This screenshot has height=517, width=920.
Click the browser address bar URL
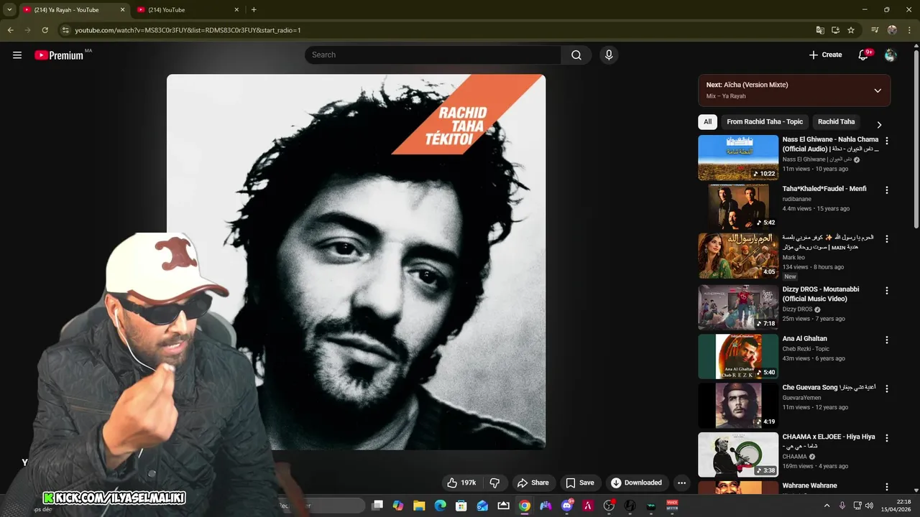pyautogui.click(x=188, y=30)
